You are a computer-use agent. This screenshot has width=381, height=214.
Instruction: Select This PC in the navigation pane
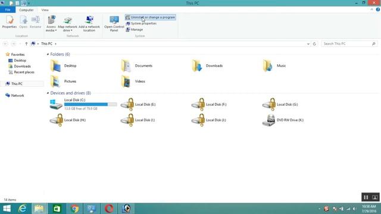[x=14, y=84]
